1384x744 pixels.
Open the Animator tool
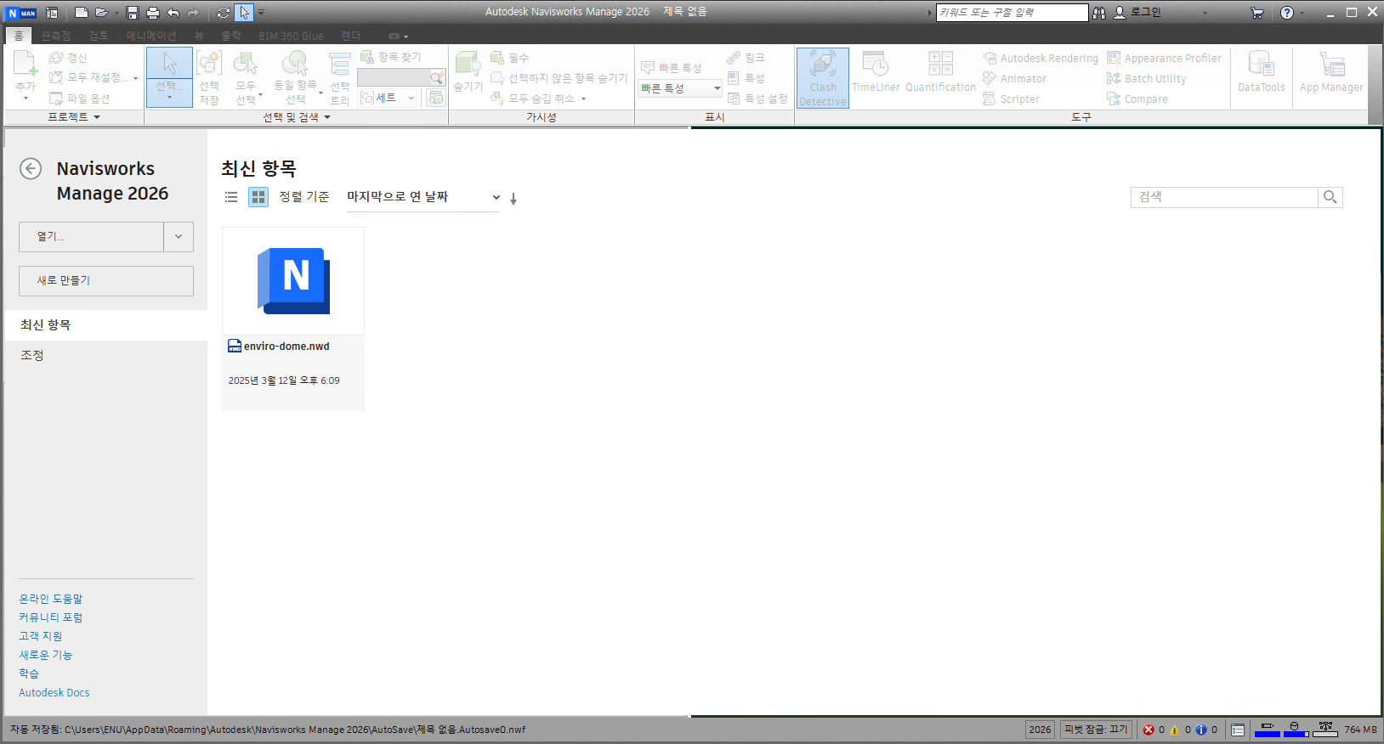click(x=1014, y=79)
